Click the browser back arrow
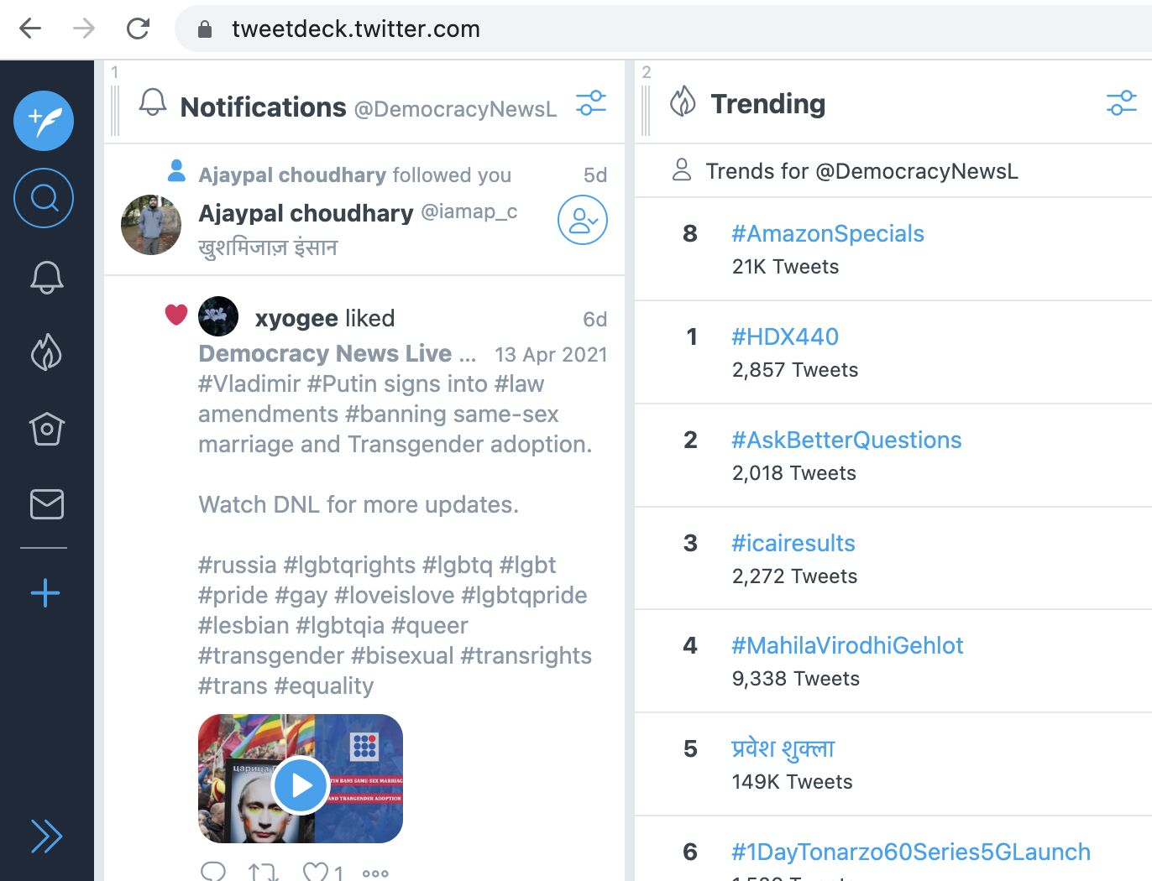 (30, 29)
